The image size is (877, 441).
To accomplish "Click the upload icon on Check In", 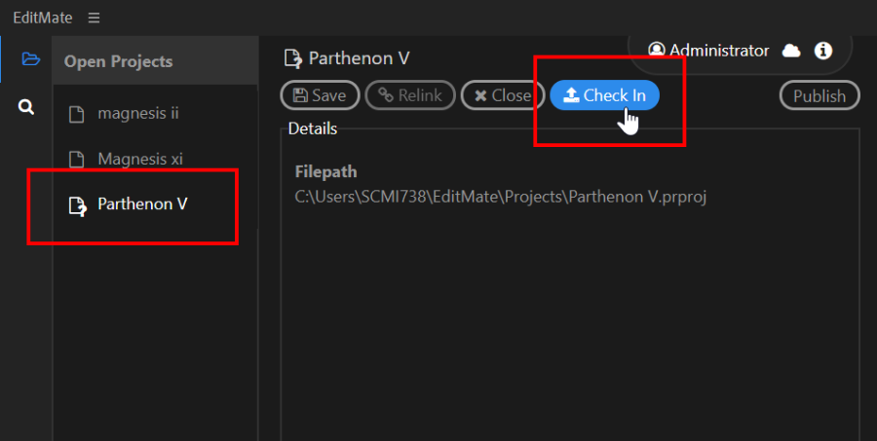I will pyautogui.click(x=570, y=95).
